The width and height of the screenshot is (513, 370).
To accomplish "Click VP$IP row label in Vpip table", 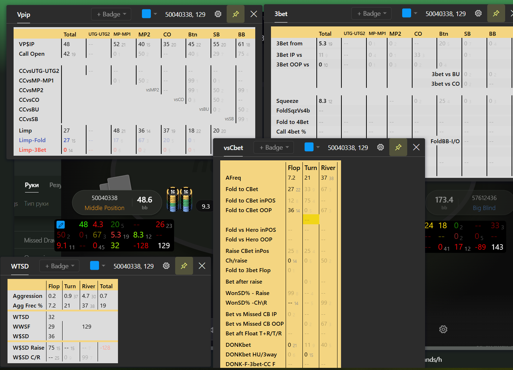I will [x=27, y=44].
